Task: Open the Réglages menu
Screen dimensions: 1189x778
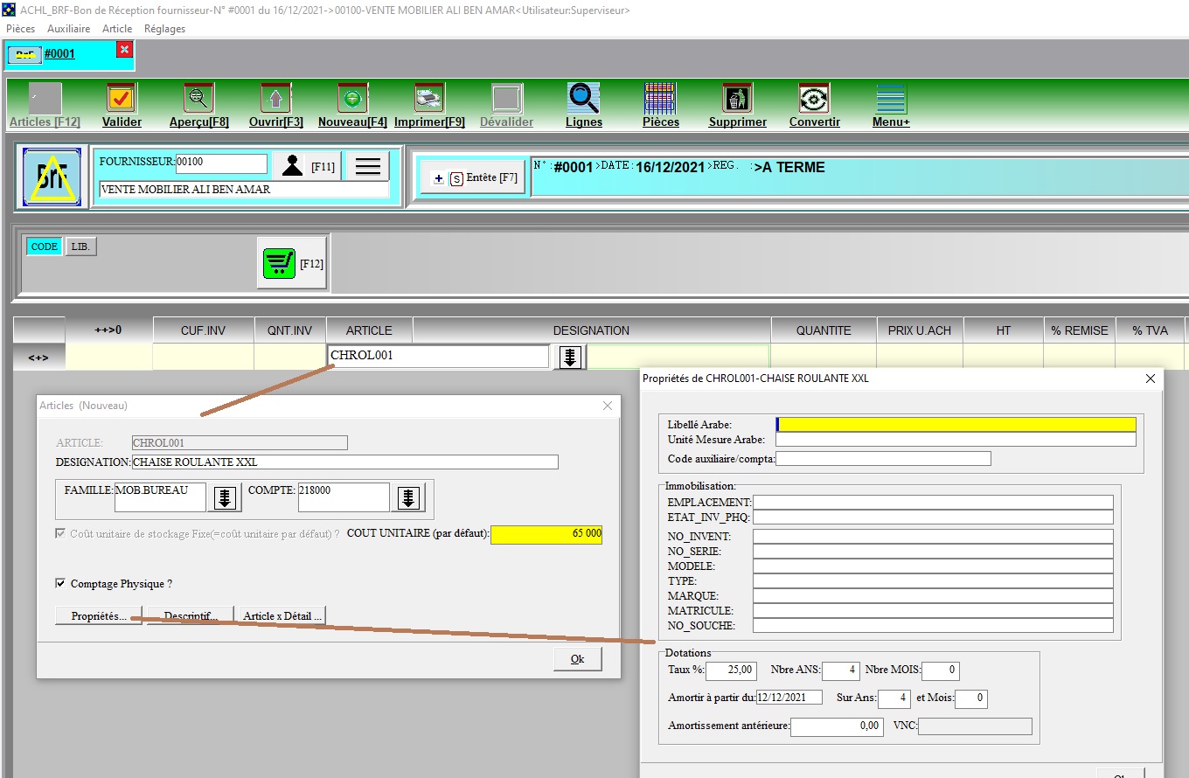Action: (x=164, y=29)
